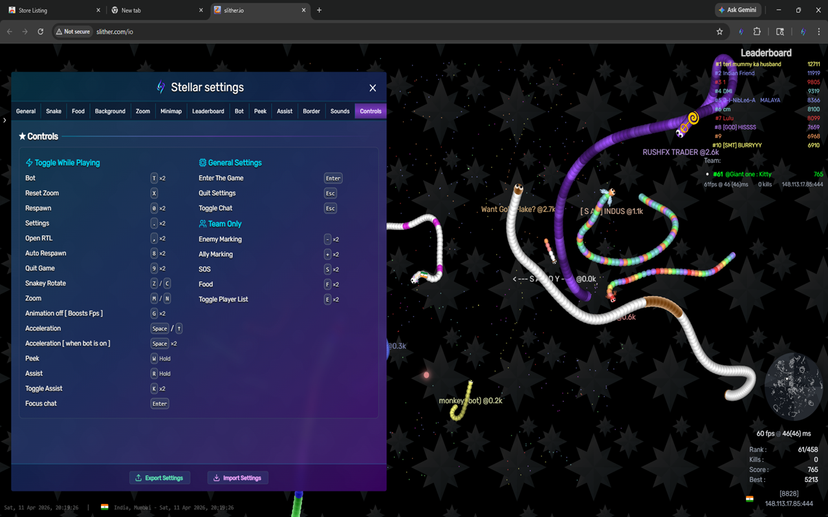Open the Snake settings tab
This screenshot has height=517, width=828.
click(x=54, y=111)
